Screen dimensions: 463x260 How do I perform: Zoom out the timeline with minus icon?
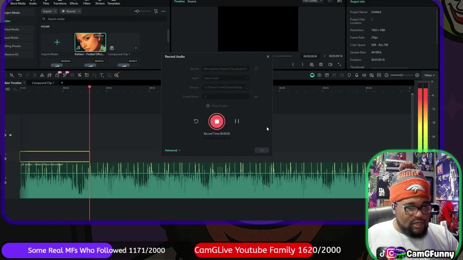[386, 75]
